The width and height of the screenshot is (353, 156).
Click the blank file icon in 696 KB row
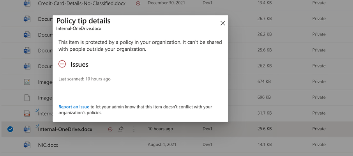tap(27, 97)
